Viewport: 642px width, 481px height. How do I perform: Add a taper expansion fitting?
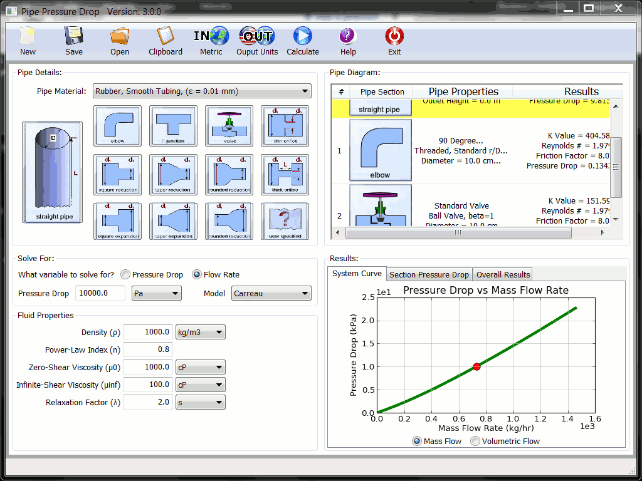(173, 221)
